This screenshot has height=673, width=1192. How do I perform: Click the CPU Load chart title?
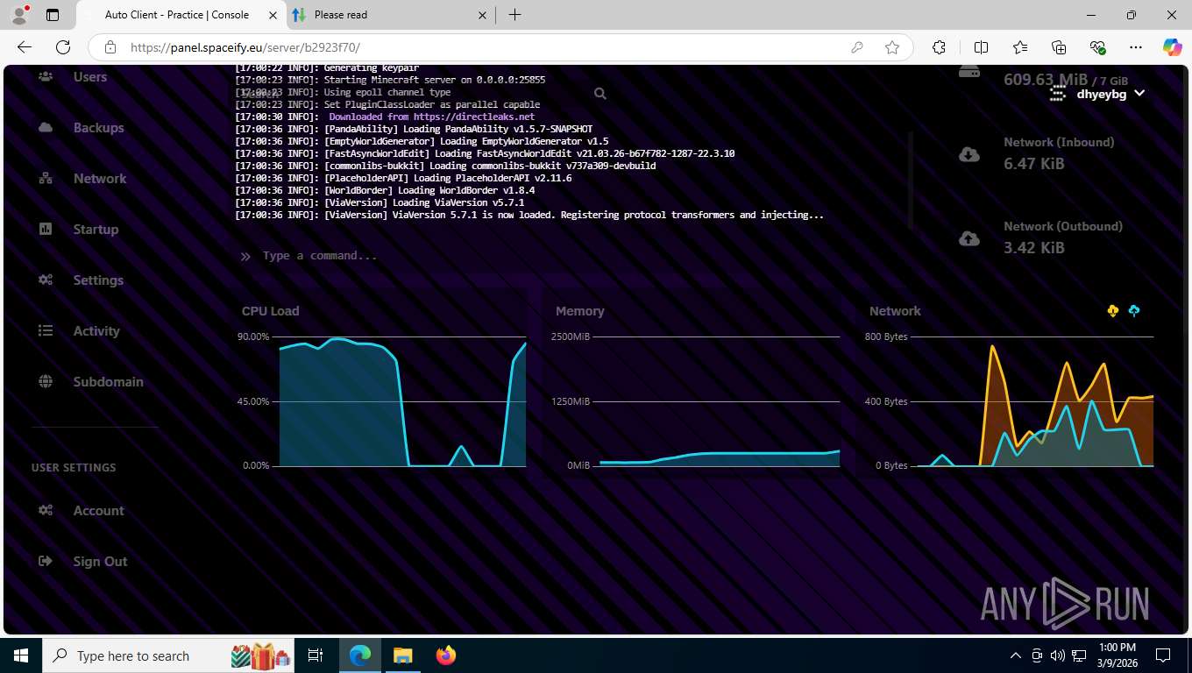pyautogui.click(x=270, y=311)
